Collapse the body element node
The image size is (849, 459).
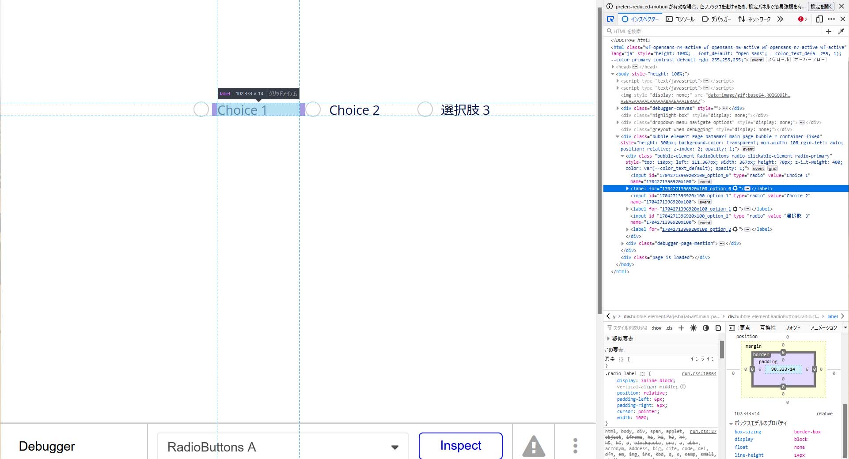pyautogui.click(x=613, y=74)
